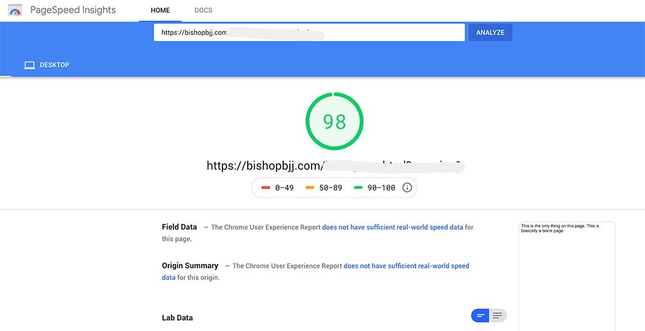The image size is (645, 331).
Task: Open the DOCS tab
Action: pos(203,10)
